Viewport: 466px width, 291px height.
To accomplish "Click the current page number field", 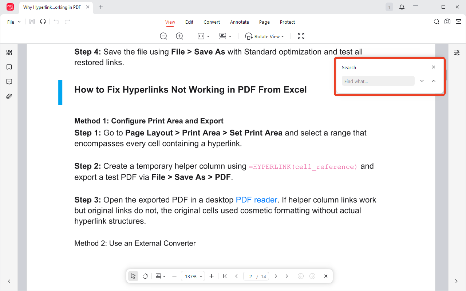I will [250, 276].
